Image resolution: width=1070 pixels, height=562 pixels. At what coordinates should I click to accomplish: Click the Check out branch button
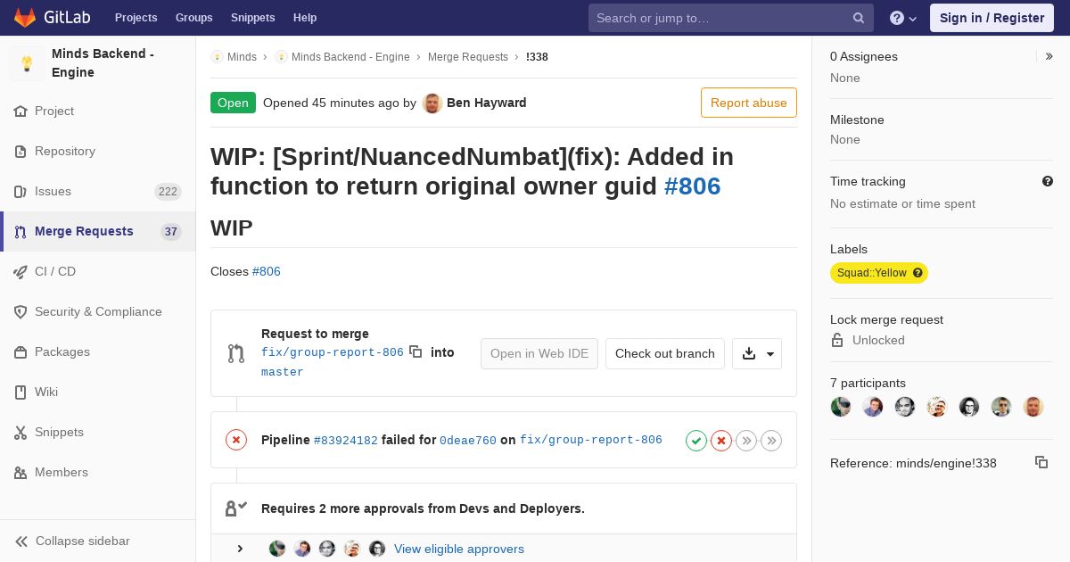665,353
